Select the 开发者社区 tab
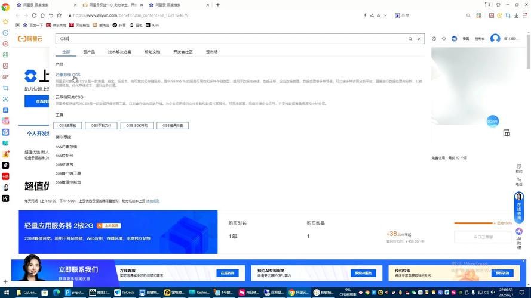531x298 pixels. [183, 52]
